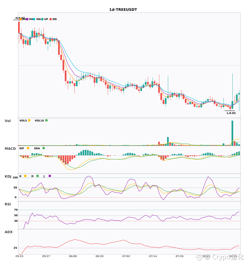
Task: Click the VOL10 legend label
Action: coord(39,121)
